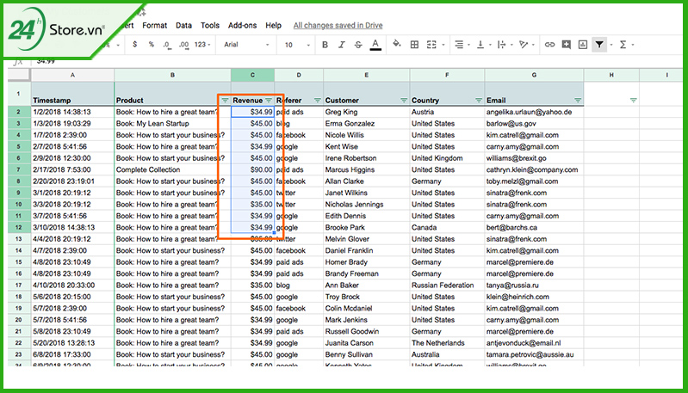Toggle strikethrough formatting

point(358,45)
